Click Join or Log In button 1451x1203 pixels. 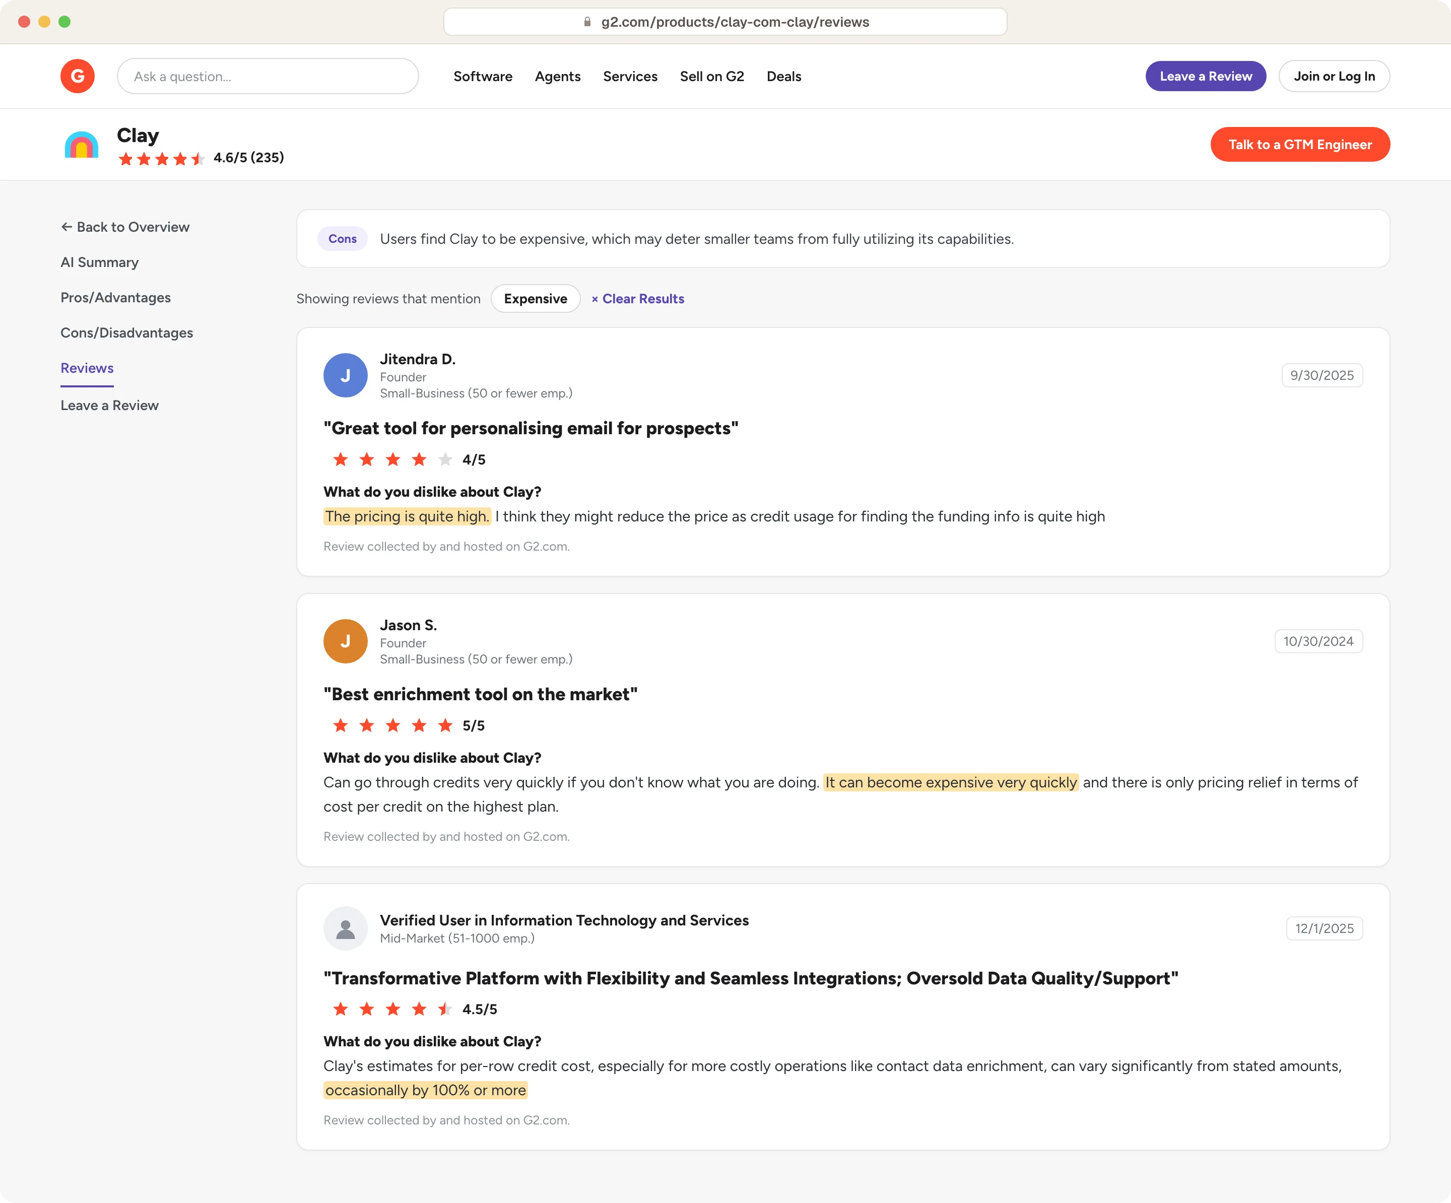coord(1334,76)
